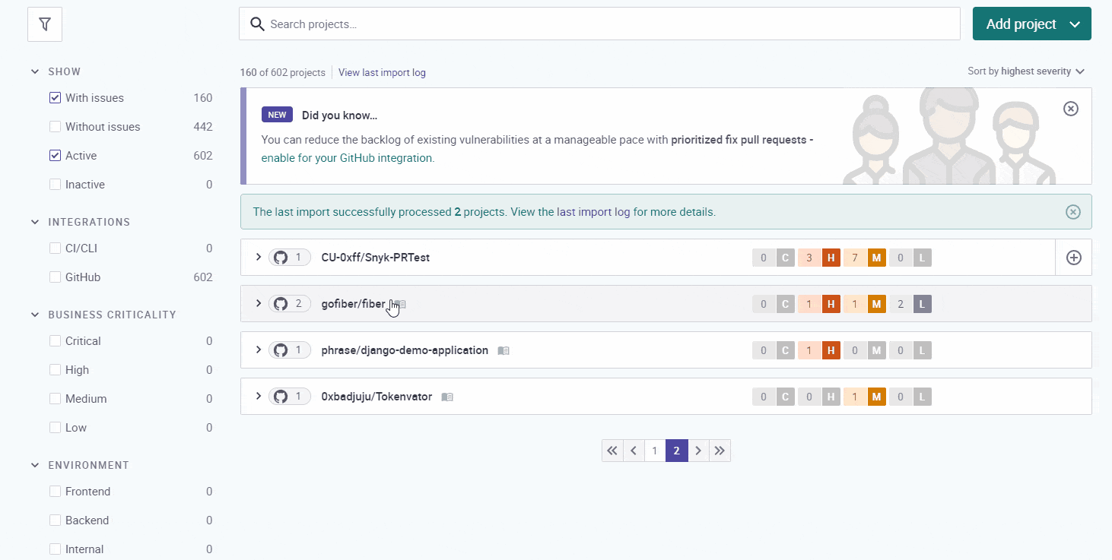1112x560 pixels.
Task: Check High business criticality filter
Action: [x=55, y=370]
